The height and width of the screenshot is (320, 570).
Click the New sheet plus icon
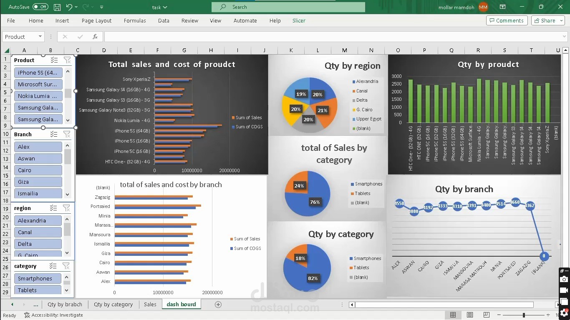[x=218, y=305]
